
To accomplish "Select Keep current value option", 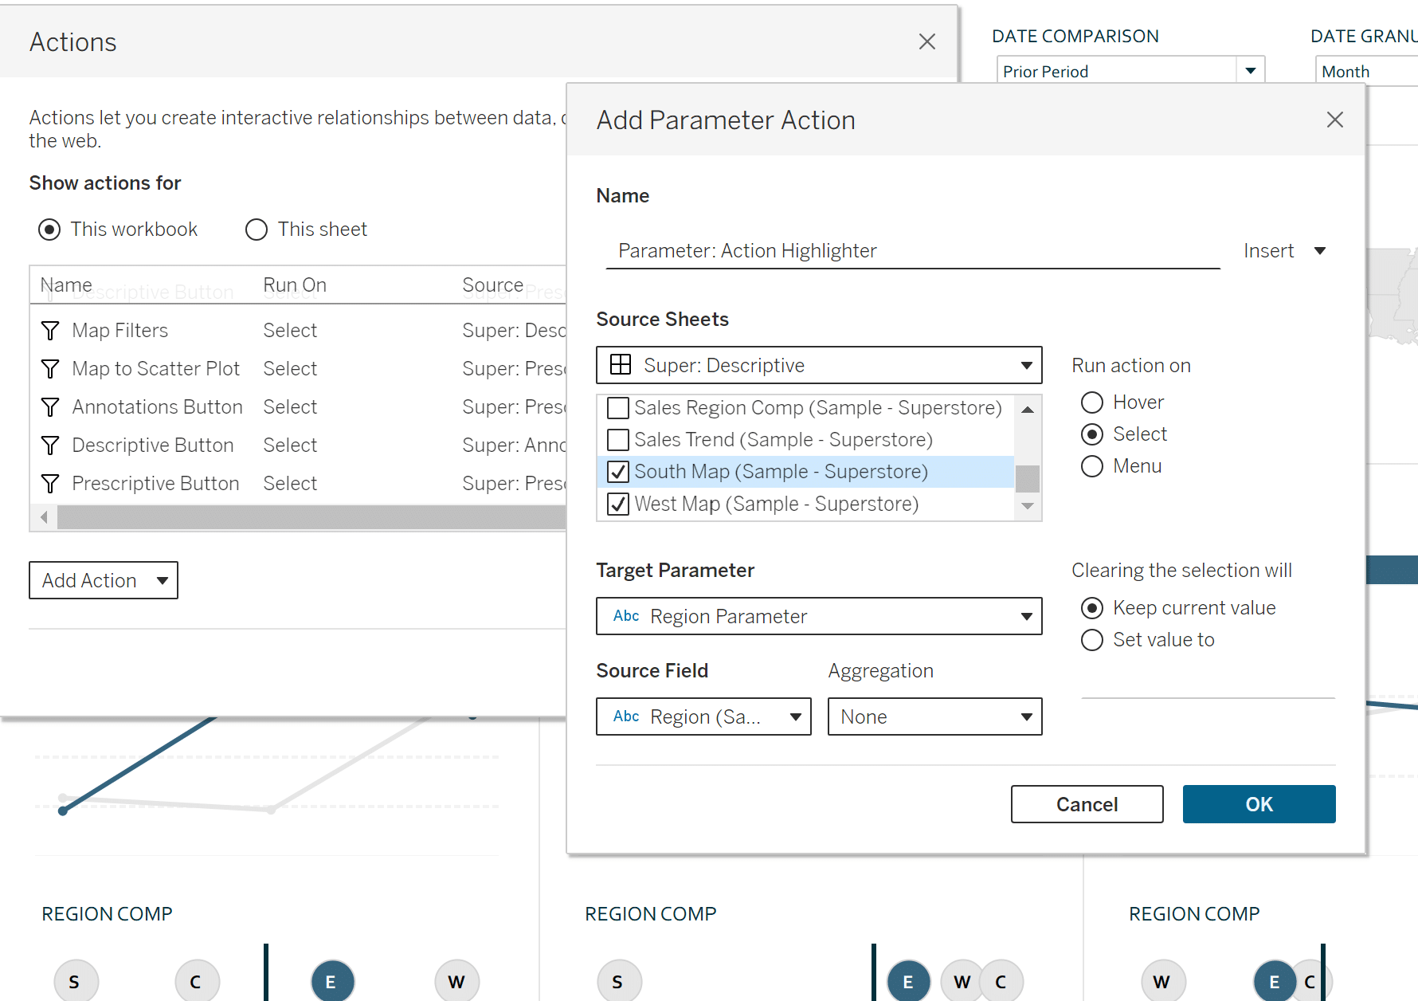I will tap(1092, 608).
